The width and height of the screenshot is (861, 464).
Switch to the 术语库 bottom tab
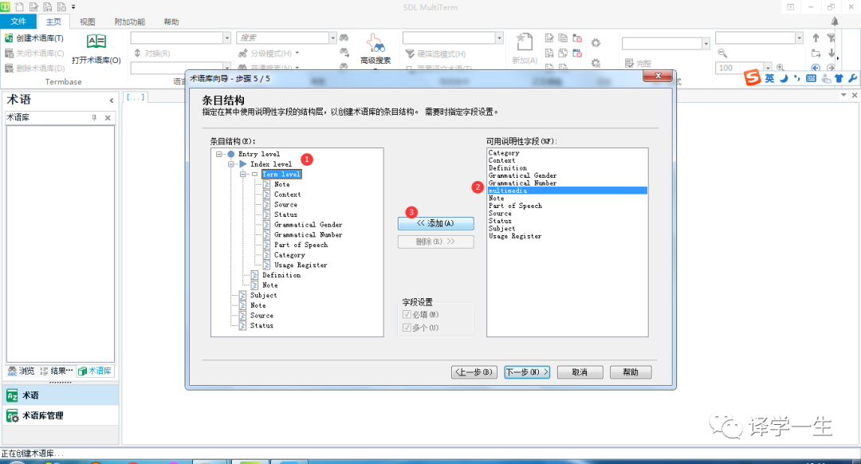[x=95, y=372]
